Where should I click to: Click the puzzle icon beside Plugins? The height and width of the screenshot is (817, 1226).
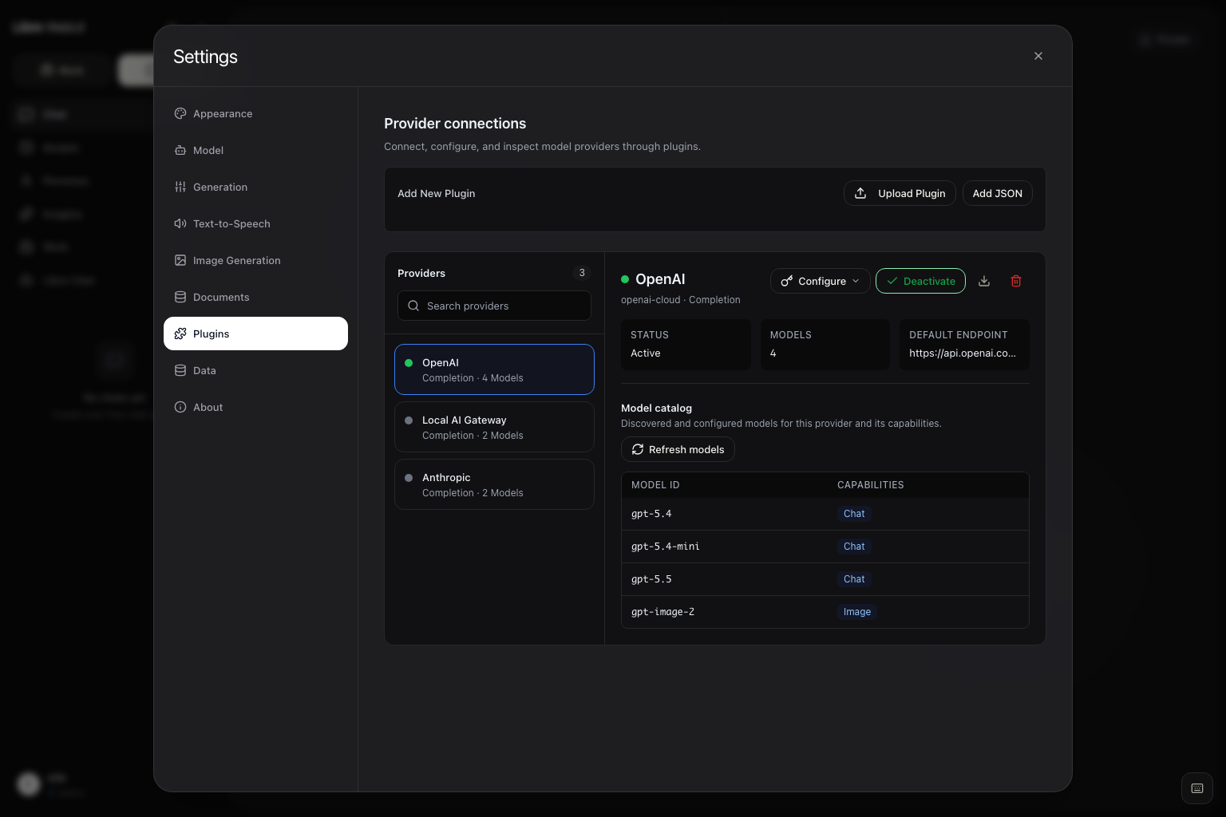180,334
